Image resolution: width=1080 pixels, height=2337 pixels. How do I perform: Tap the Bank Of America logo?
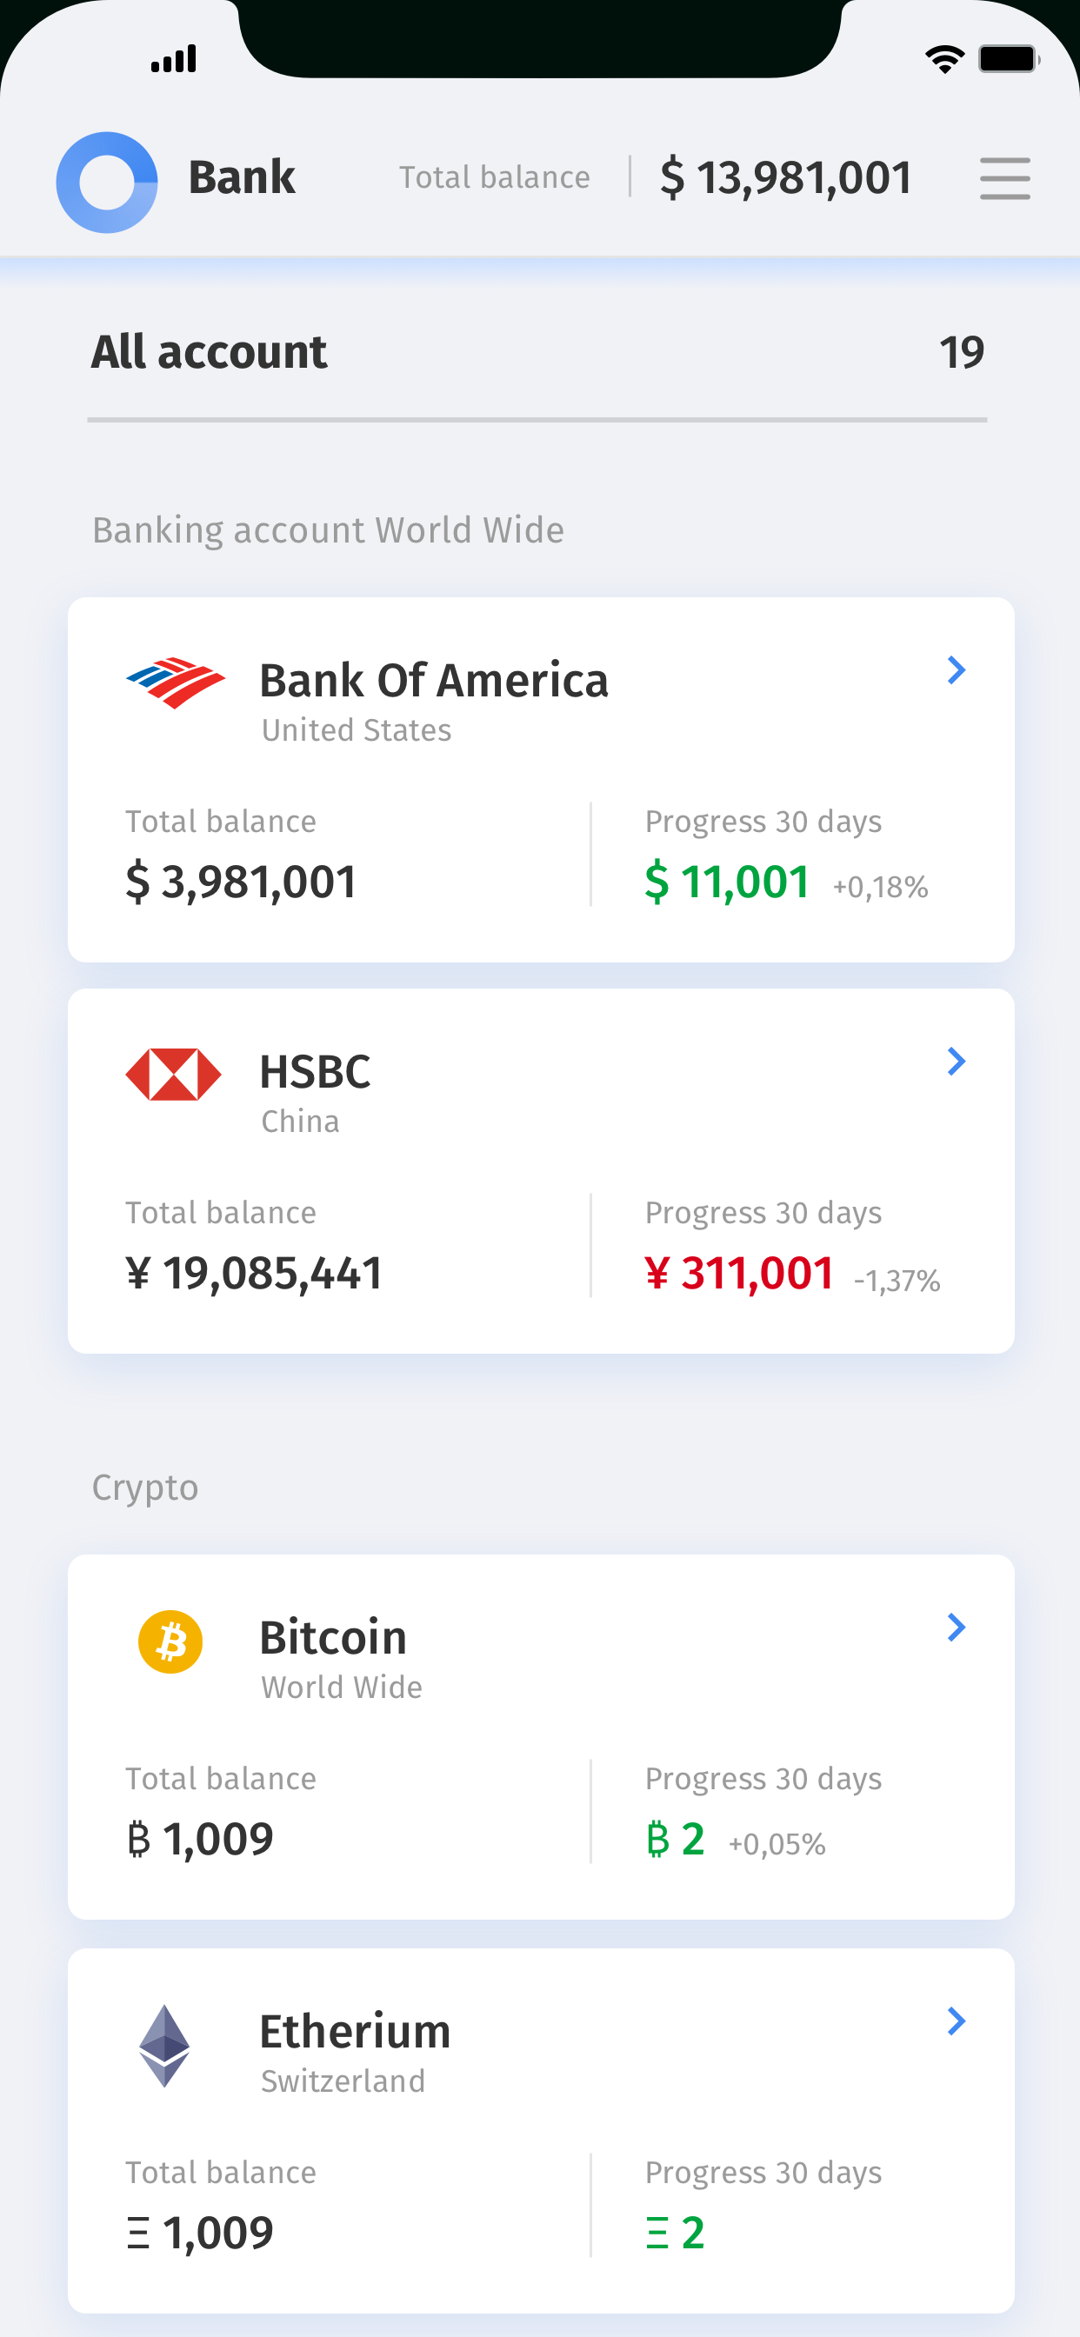pos(175,682)
